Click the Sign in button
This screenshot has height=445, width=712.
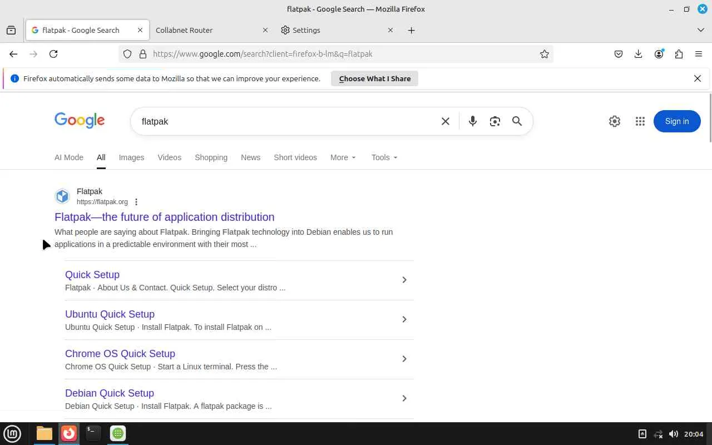676,121
